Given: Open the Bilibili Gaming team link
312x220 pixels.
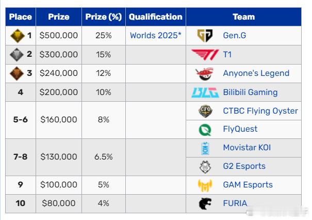Looking at the screenshot, I should tap(250, 92).
